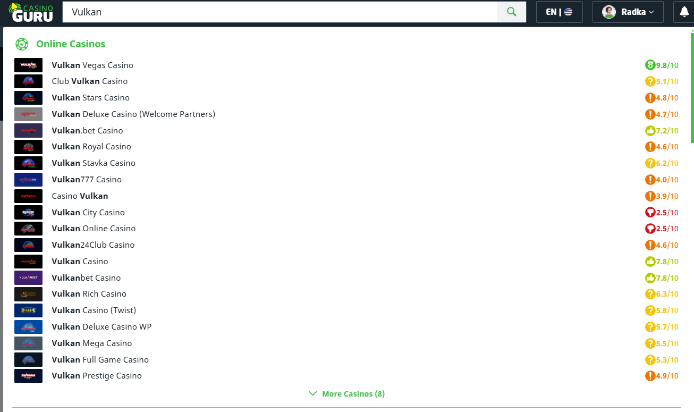694x412 pixels.
Task: Click Vulkanbet Casino purple logo thumbnail
Action: coord(28,278)
